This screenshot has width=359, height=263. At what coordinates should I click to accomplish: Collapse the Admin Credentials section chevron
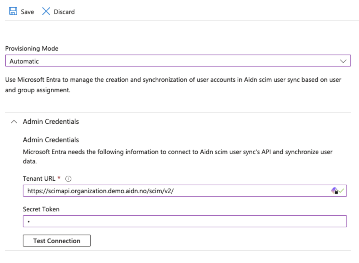pyautogui.click(x=14, y=121)
